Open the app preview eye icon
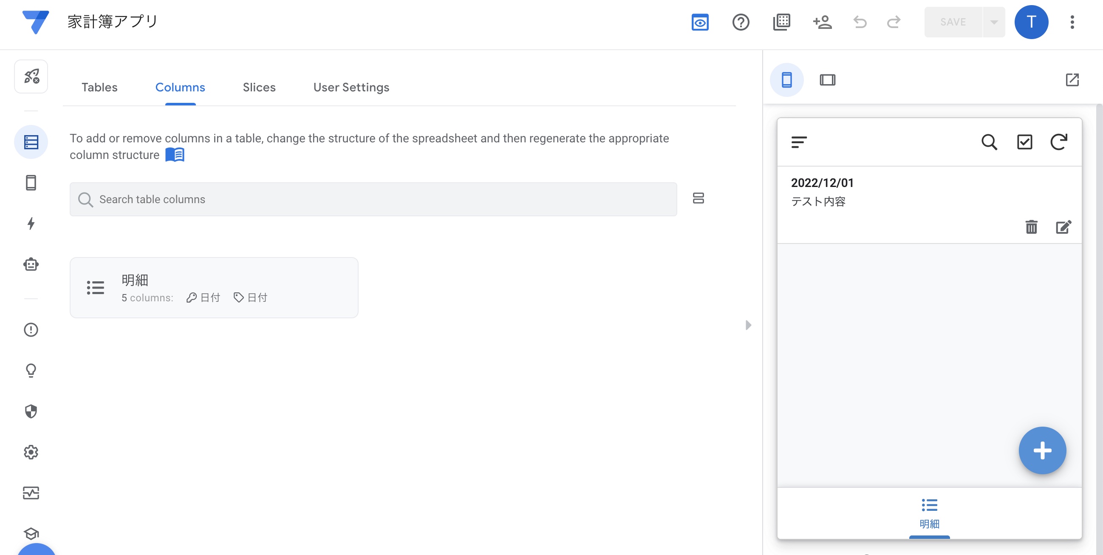The image size is (1103, 555). pos(699,22)
